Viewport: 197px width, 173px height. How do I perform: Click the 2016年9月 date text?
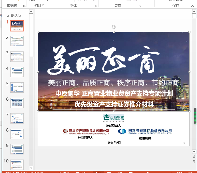114,143
